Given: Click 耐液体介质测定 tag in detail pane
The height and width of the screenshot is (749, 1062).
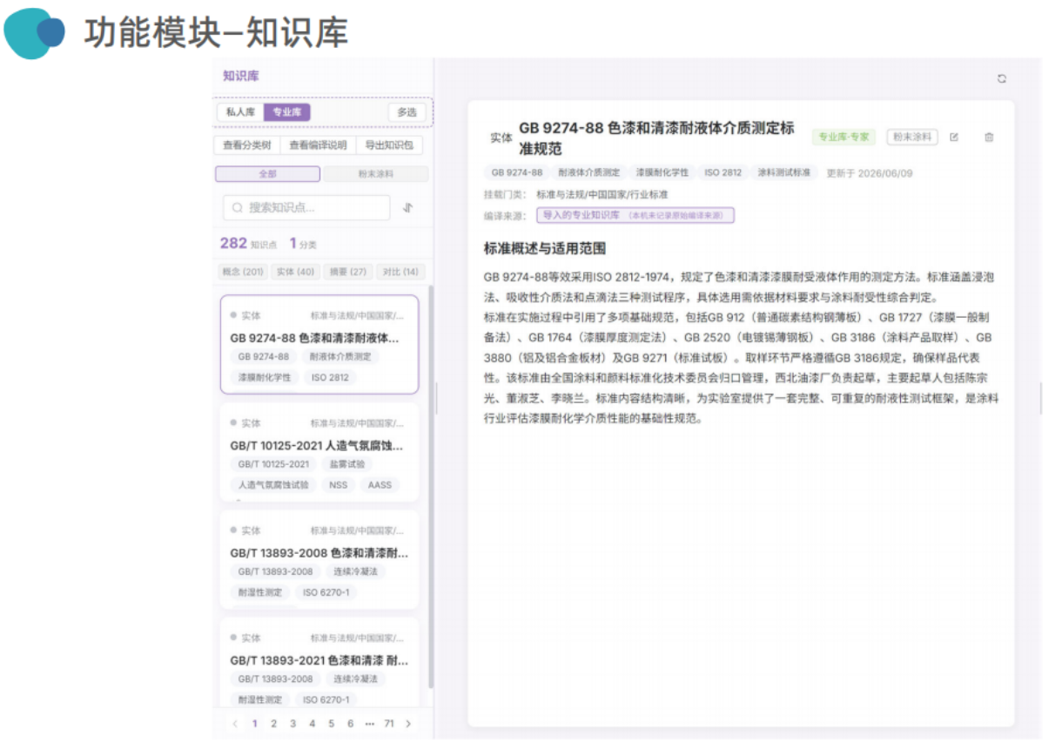Looking at the screenshot, I should (589, 172).
